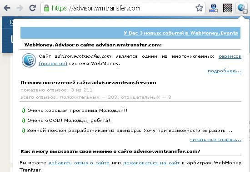250x172 pixels.
Task: Click 'добавить отзыв о сайте' link
Action: 79,163
